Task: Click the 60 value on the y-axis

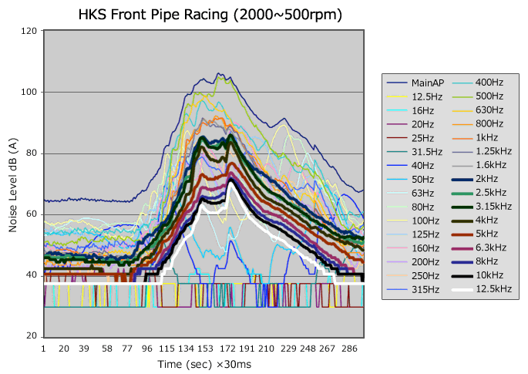Action: pyautogui.click(x=32, y=214)
